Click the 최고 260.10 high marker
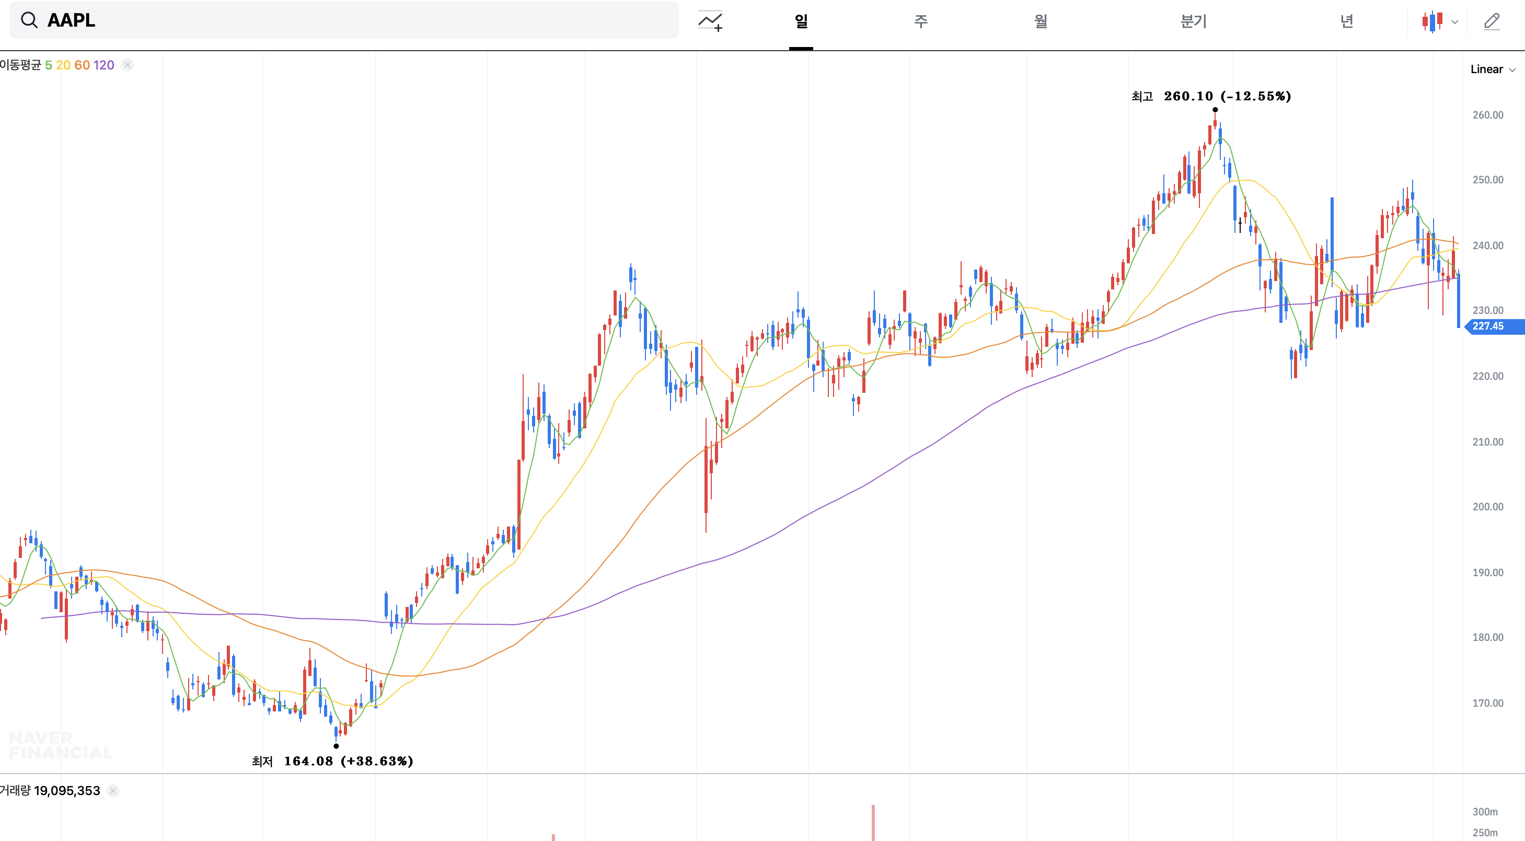 (x=1211, y=97)
